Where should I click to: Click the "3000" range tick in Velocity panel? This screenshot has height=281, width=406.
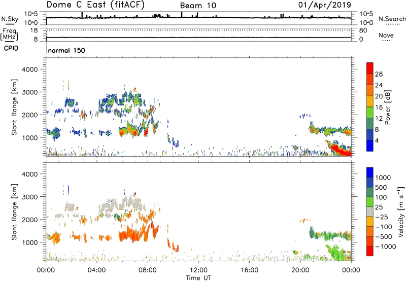[x=29, y=197]
